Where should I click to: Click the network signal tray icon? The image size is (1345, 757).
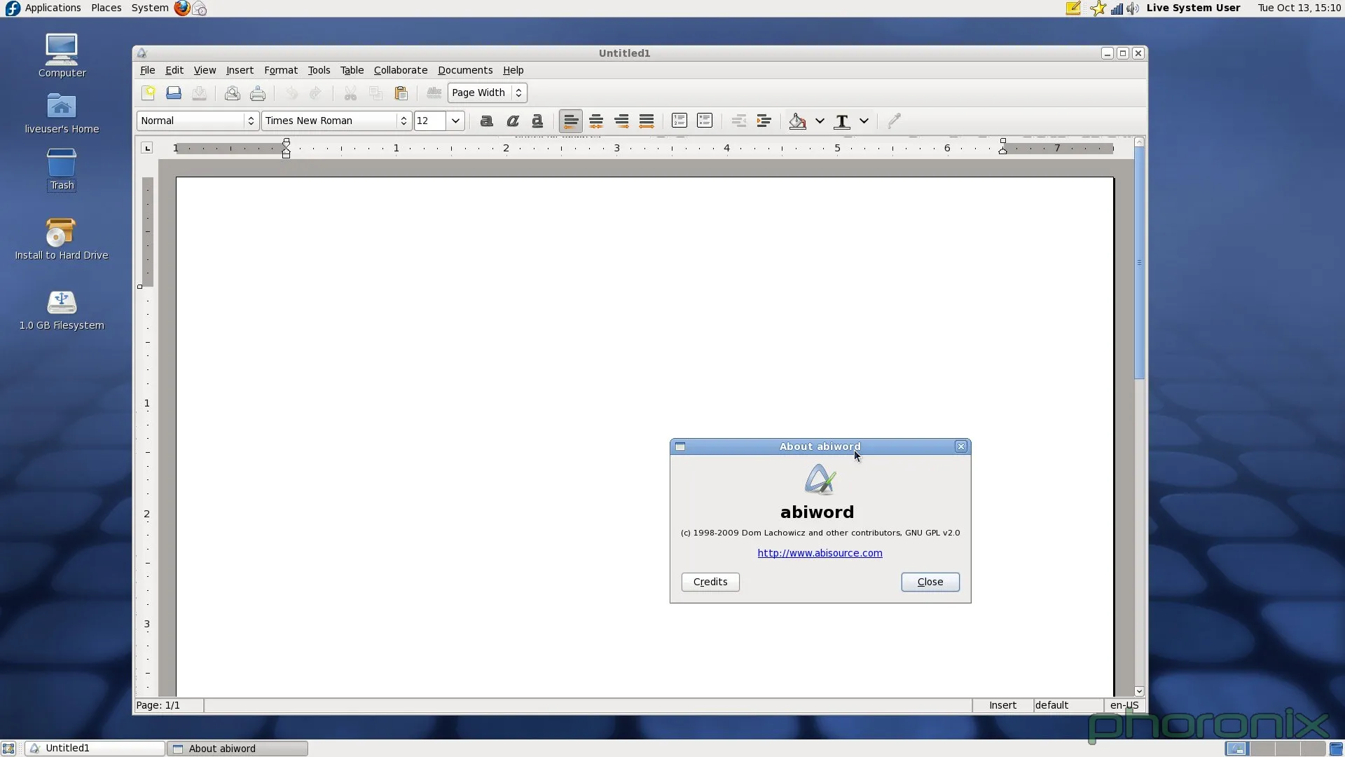click(x=1117, y=8)
